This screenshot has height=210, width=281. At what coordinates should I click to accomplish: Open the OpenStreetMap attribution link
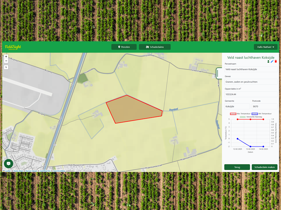59,171
